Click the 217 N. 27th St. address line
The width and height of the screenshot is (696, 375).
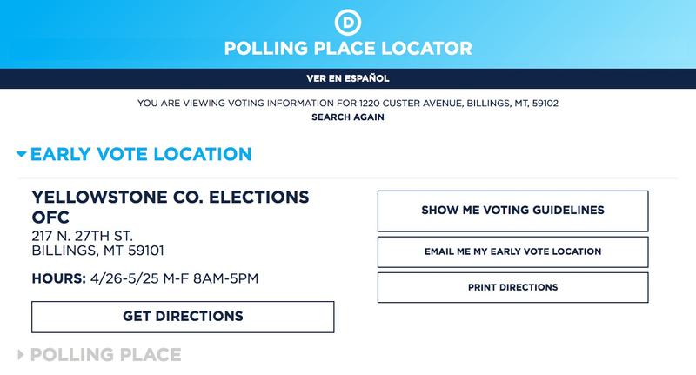click(x=82, y=236)
